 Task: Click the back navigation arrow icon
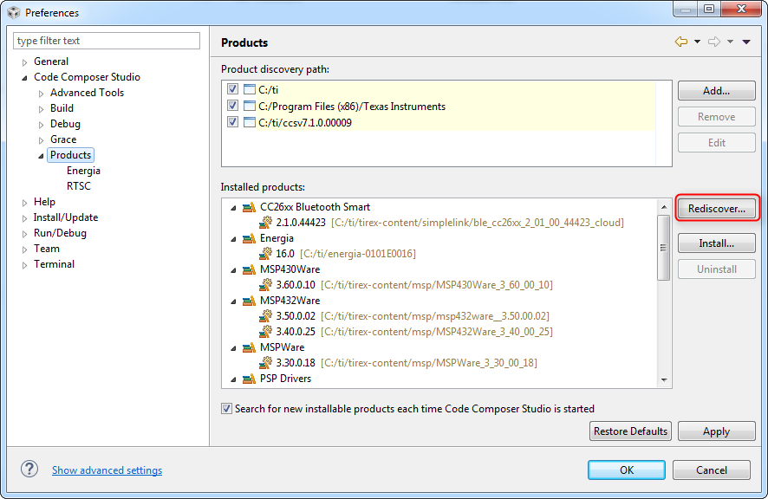[680, 42]
